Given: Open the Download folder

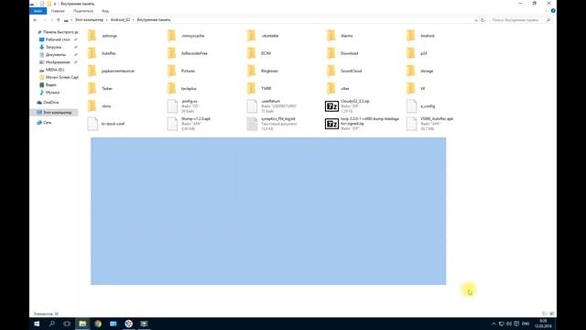Looking at the screenshot, I should (x=342, y=53).
